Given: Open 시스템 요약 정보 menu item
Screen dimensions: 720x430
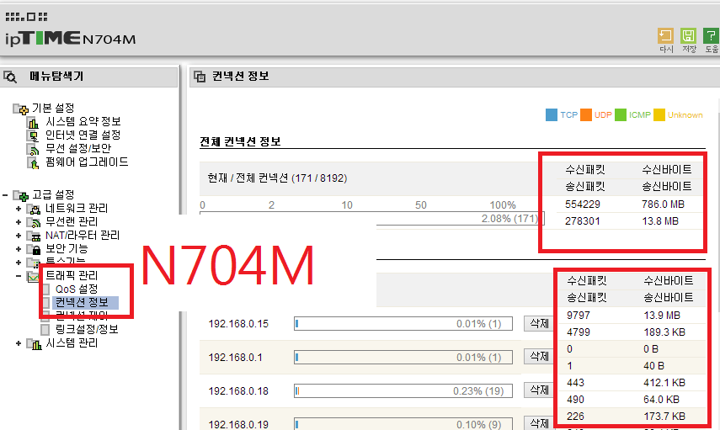Looking at the screenshot, I should tap(83, 122).
